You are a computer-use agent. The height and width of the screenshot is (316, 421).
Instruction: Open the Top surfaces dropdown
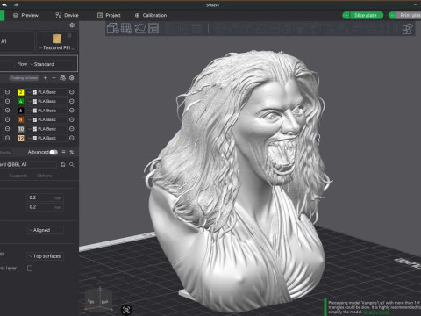[46, 256]
